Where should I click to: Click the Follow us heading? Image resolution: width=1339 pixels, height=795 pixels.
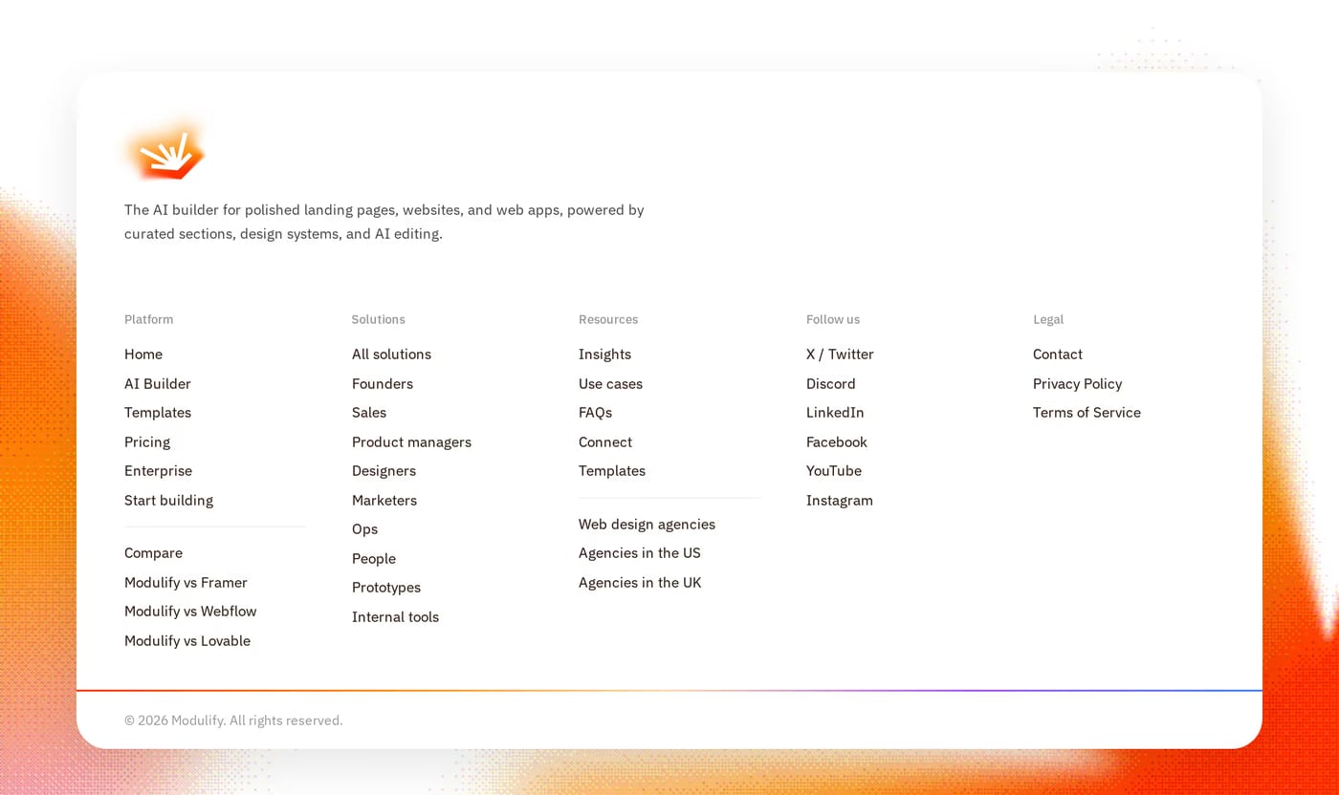point(833,319)
